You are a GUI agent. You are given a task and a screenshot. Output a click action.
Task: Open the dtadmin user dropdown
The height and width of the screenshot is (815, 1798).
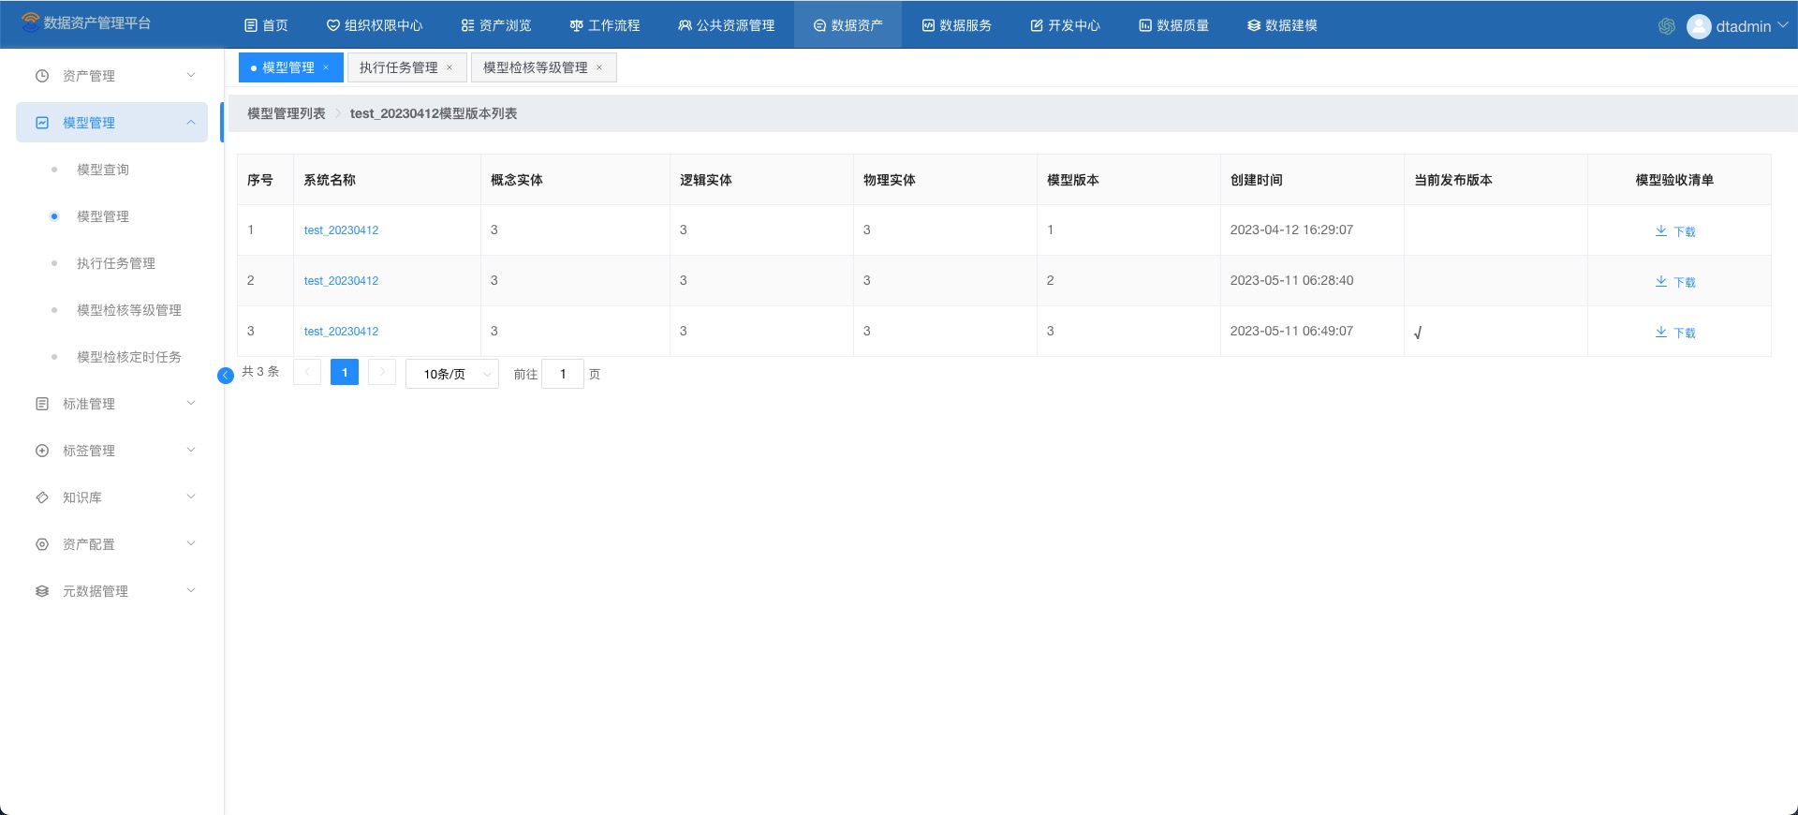pyautogui.click(x=1782, y=25)
